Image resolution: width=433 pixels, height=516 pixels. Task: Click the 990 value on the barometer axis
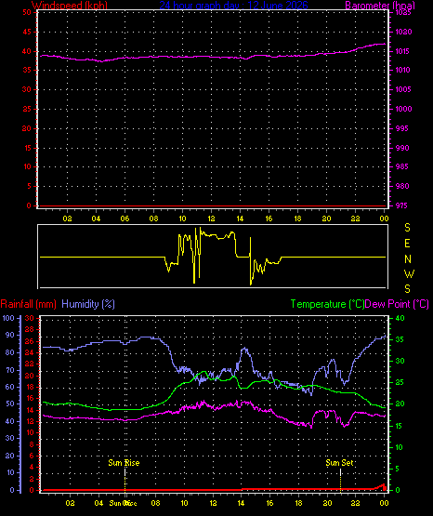tap(402, 148)
